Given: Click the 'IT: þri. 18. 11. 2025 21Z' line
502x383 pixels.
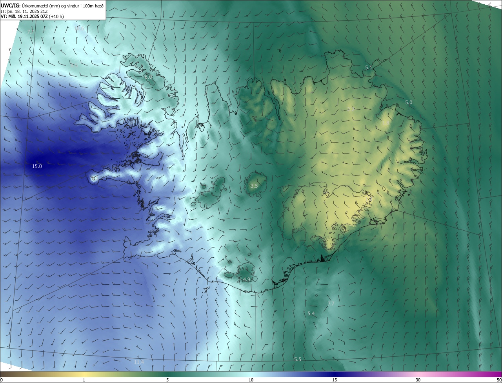Looking at the screenshot, I should click(24, 11).
